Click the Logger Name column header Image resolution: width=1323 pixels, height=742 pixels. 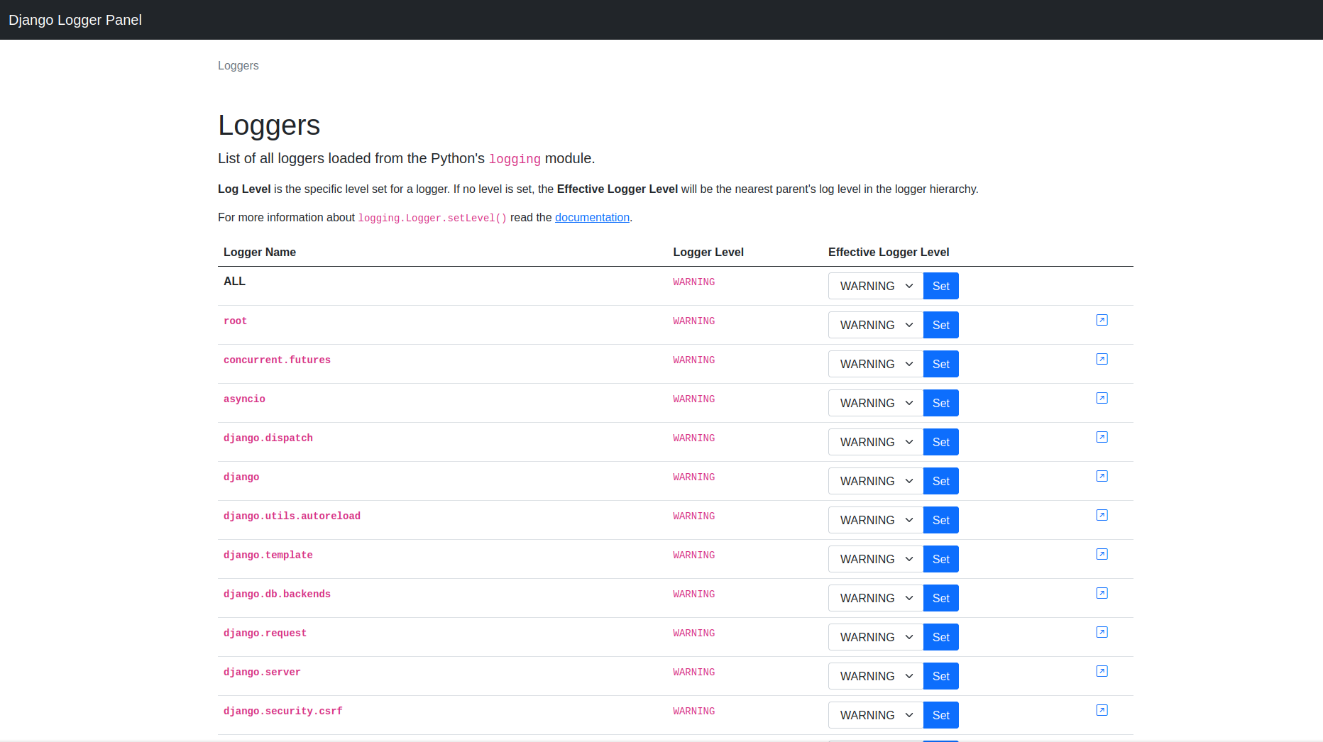[260, 252]
